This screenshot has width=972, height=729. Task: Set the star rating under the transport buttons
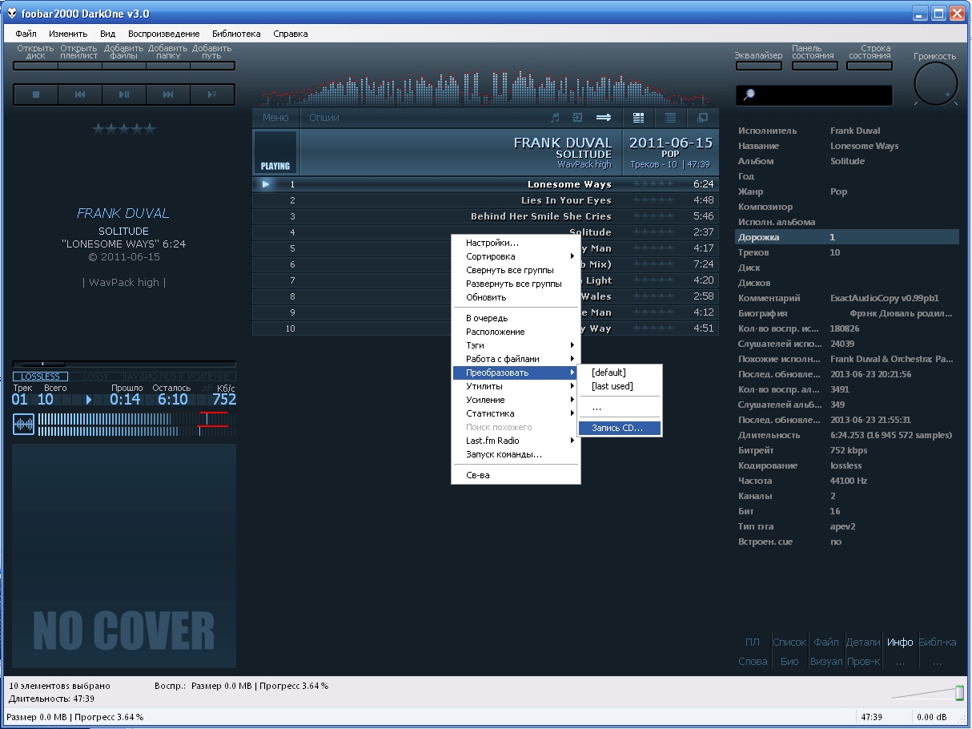pyautogui.click(x=124, y=129)
